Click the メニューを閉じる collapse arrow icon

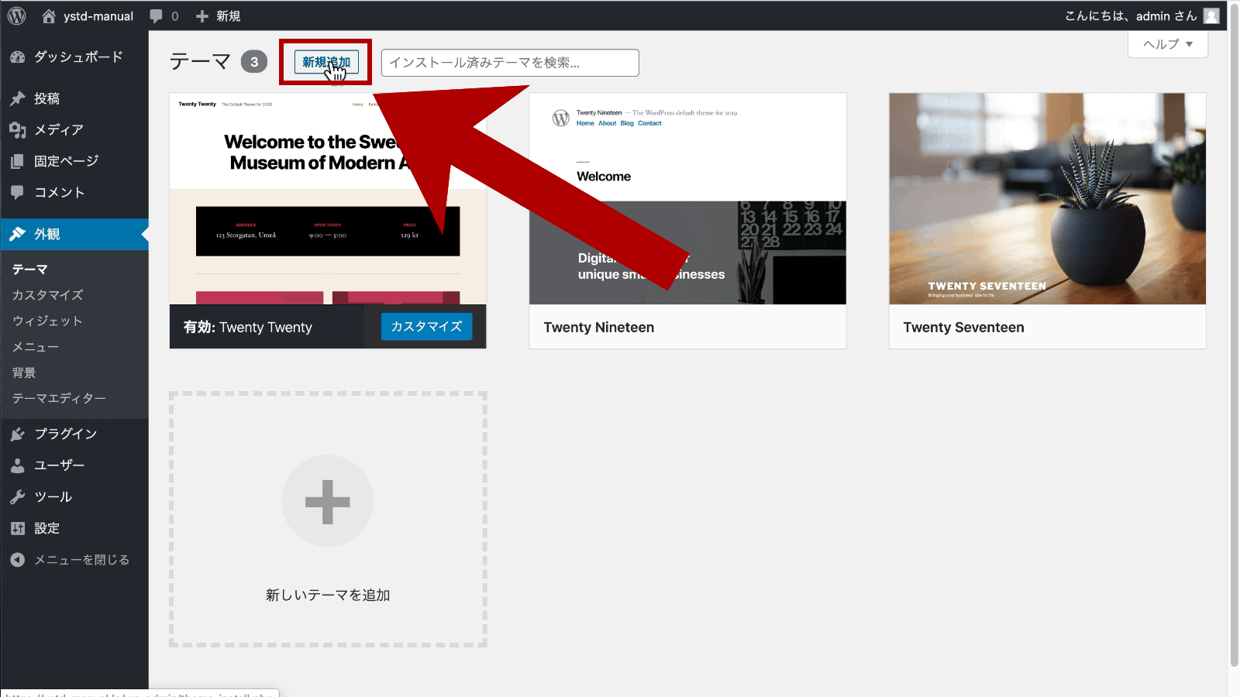[18, 560]
